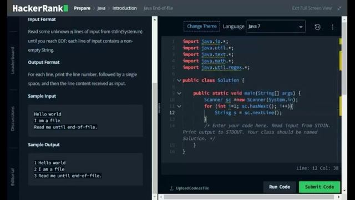Click the collapse arrows icon beside Exit Full Screen
The width and height of the screenshot is (355, 200).
pyautogui.click(x=339, y=8)
